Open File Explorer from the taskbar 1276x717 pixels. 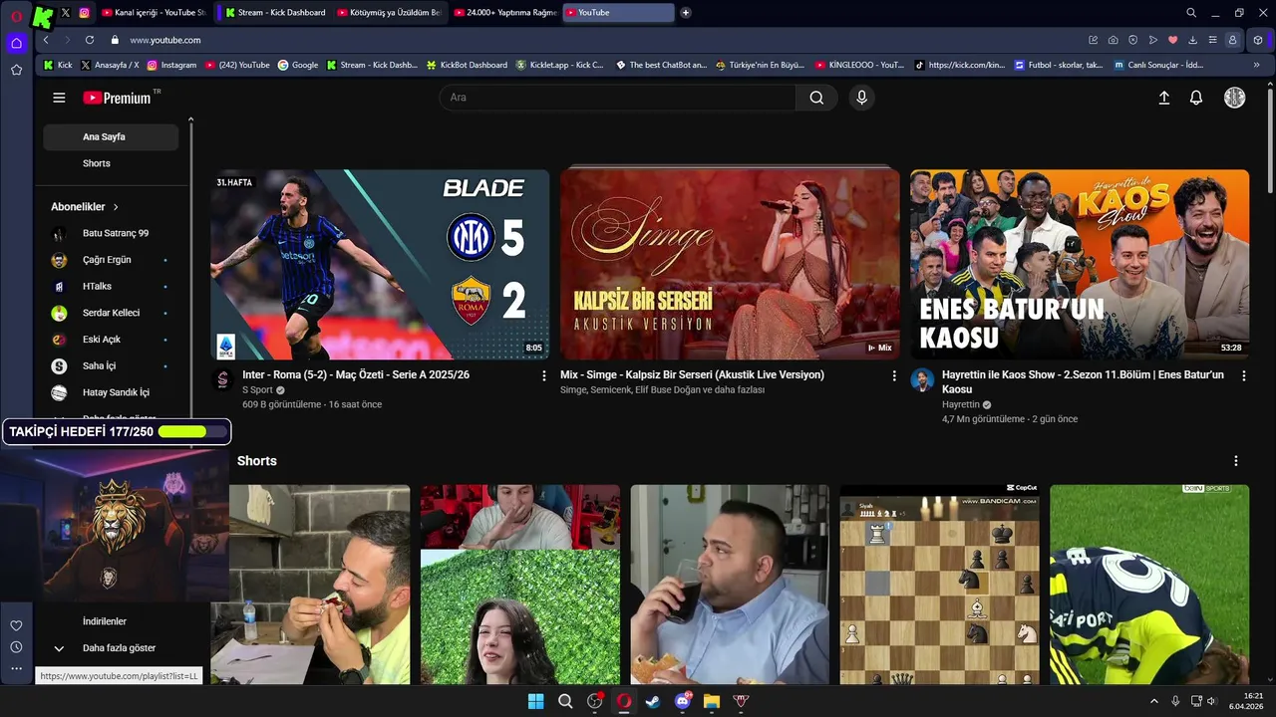(712, 701)
